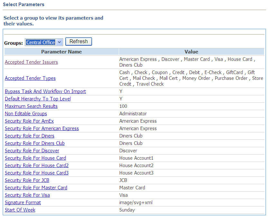This screenshot has height=218, width=268.
Task: Click the Parameter Name column header
Action: pos(61,52)
